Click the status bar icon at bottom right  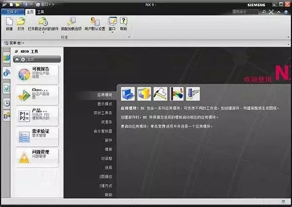pyautogui.click(x=283, y=202)
